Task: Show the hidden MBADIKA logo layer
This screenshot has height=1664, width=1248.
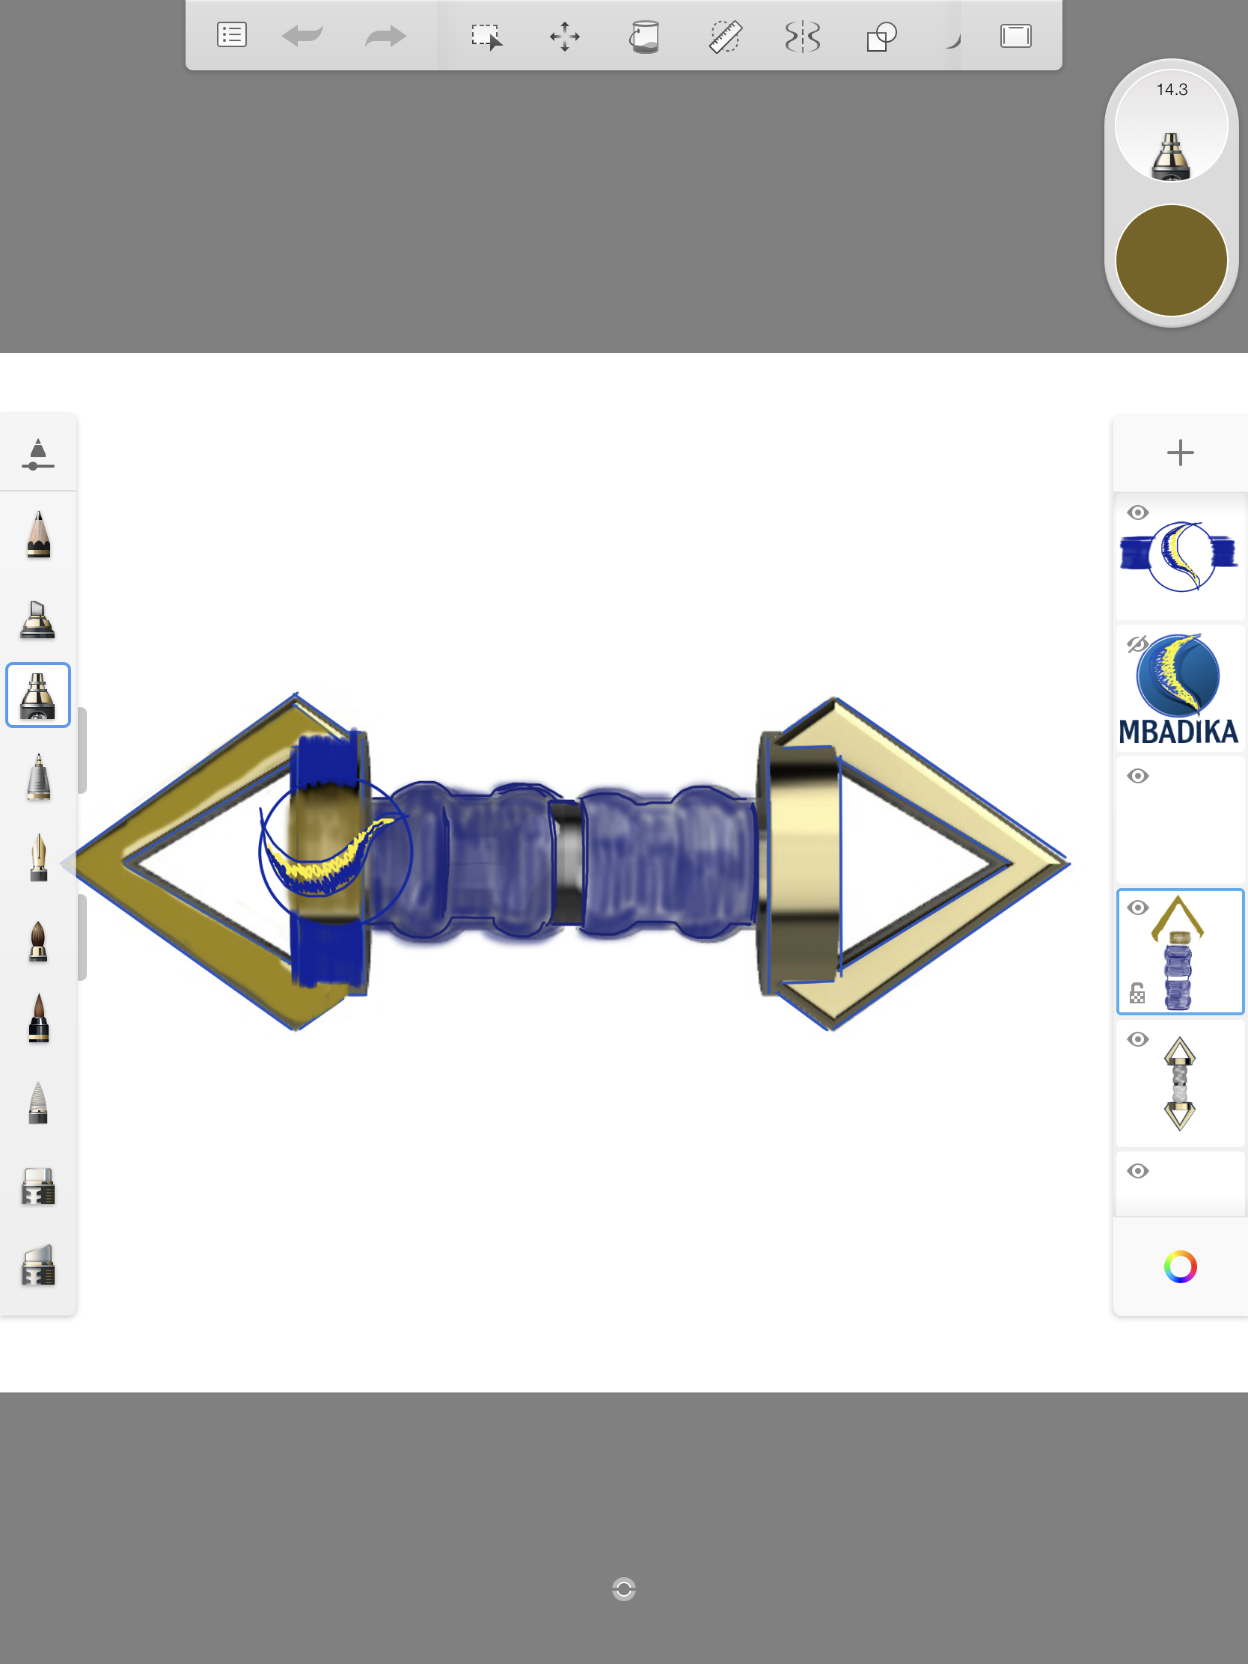Action: click(1137, 644)
